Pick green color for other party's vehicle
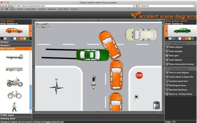Screen dimensions: 197x123 [x=193, y=39]
